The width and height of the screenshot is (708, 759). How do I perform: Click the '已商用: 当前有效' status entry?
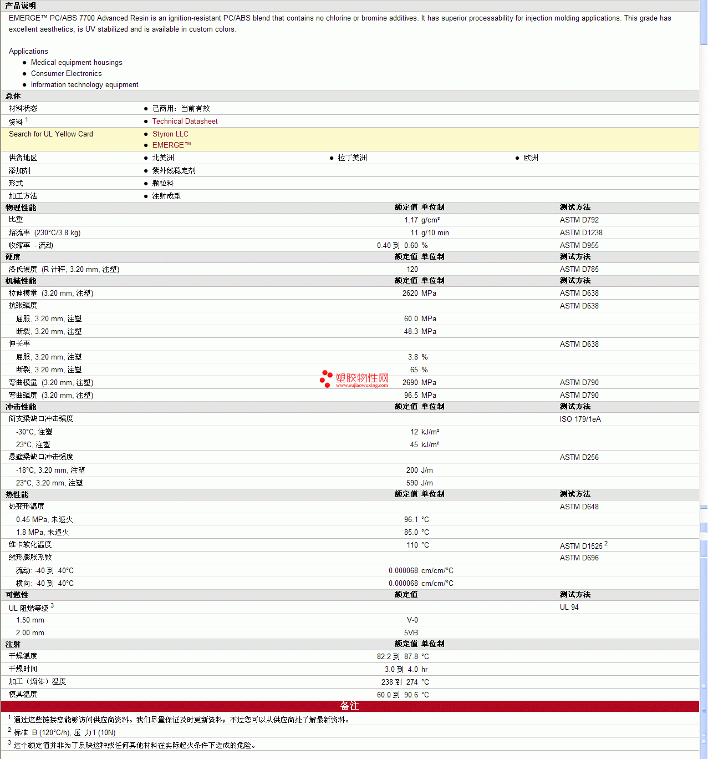point(181,108)
